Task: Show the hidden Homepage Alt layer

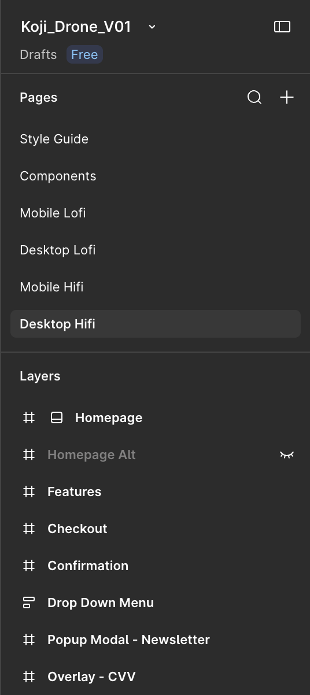Action: (287, 455)
